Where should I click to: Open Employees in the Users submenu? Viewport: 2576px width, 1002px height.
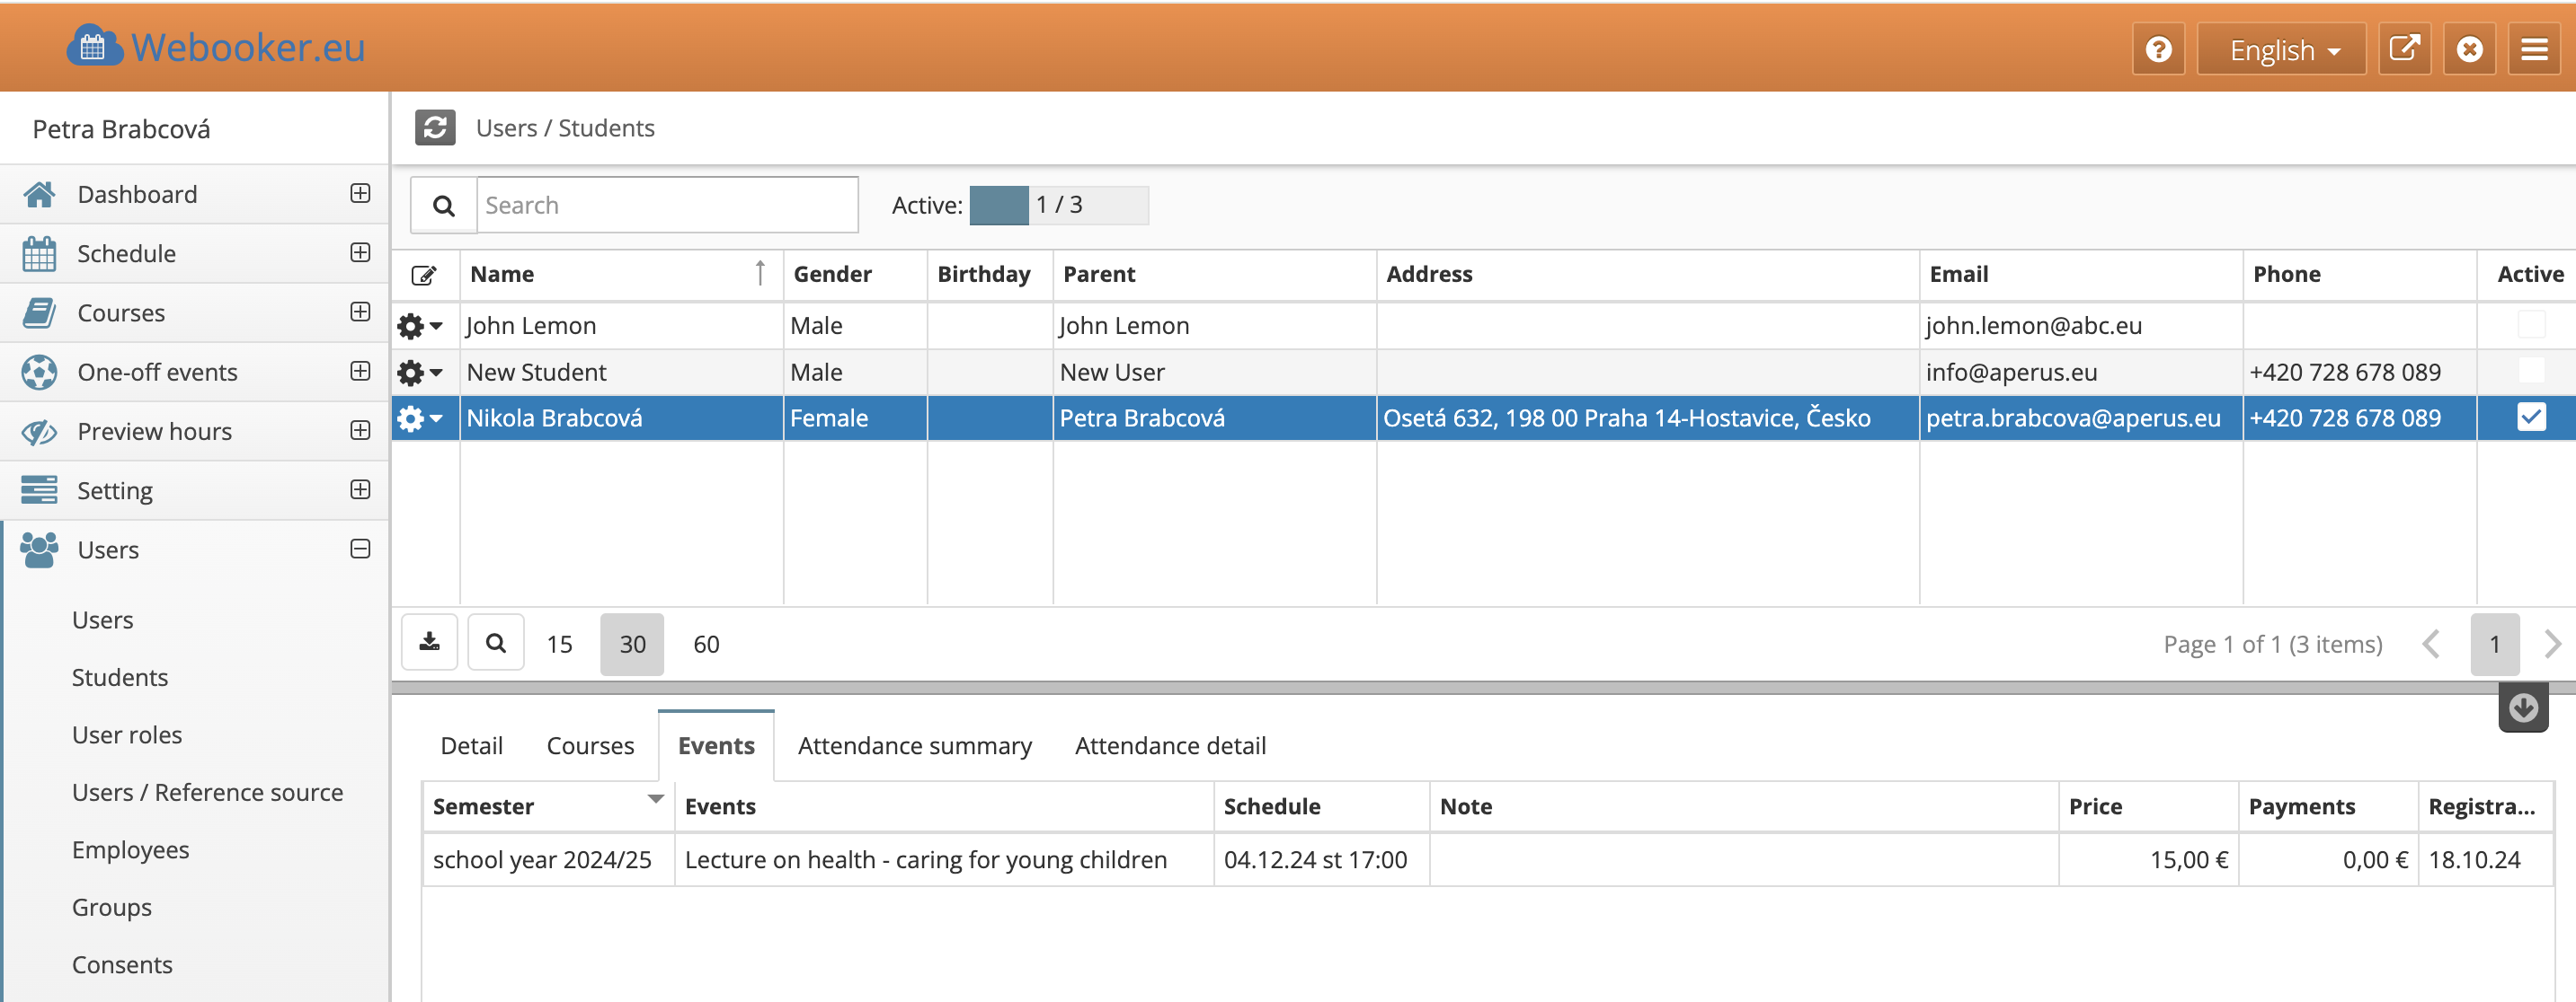130,849
